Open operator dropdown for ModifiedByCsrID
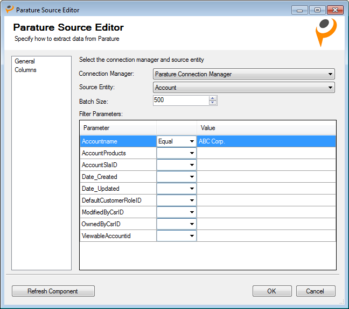The width and height of the screenshot is (349, 309). pos(177,212)
